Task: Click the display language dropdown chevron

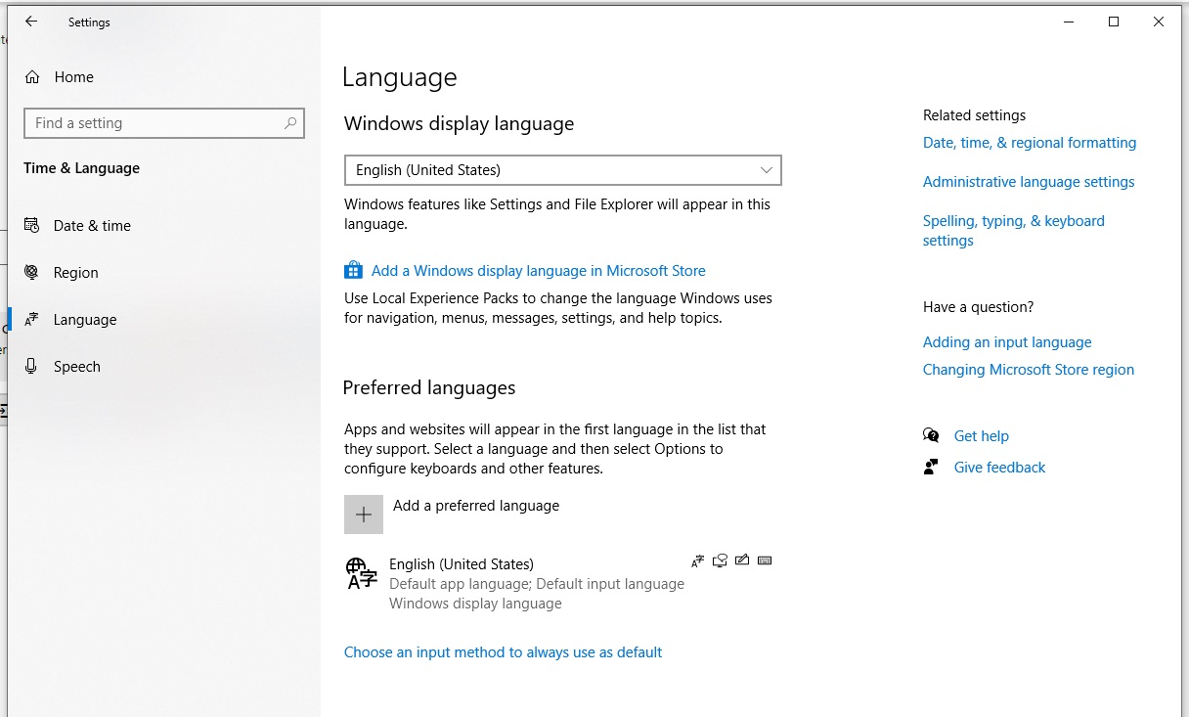Action: point(767,170)
